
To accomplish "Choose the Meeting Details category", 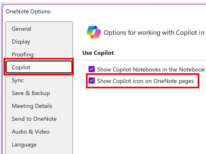I will (32, 106).
